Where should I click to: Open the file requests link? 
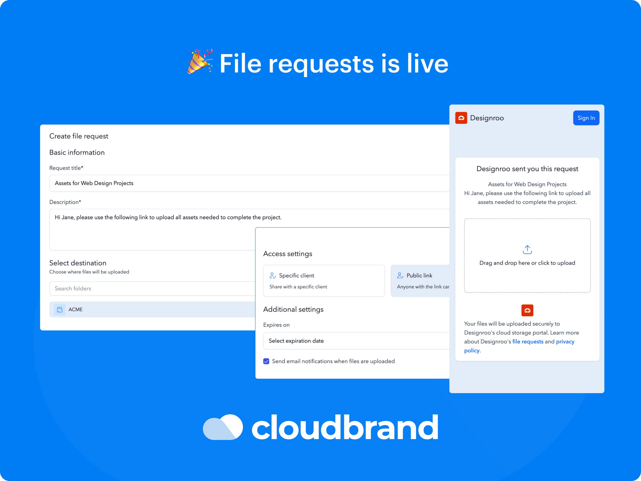528,342
